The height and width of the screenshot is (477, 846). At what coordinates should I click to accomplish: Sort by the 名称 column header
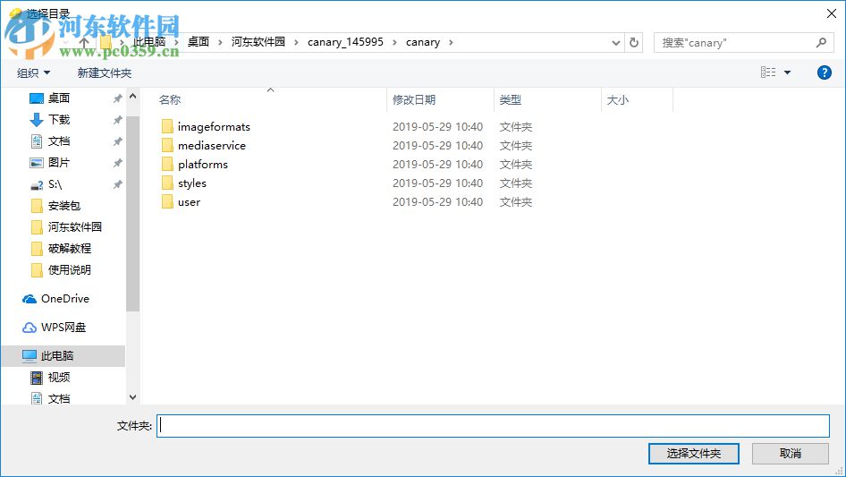pyautogui.click(x=170, y=100)
